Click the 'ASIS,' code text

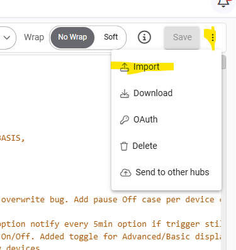click(x=12, y=138)
